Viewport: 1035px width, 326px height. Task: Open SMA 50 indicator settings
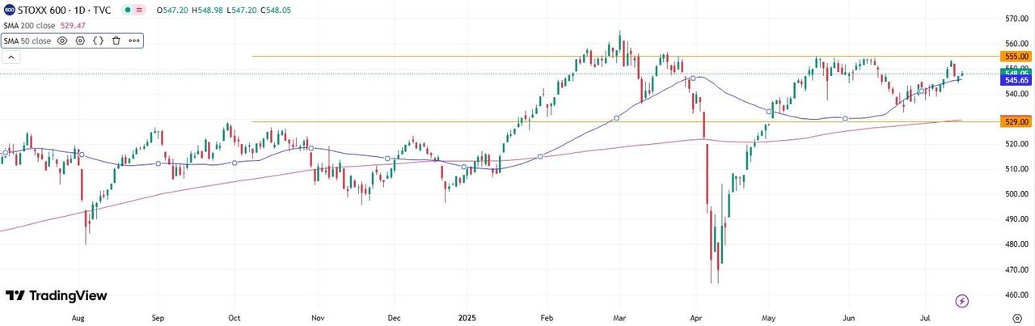pyautogui.click(x=80, y=40)
